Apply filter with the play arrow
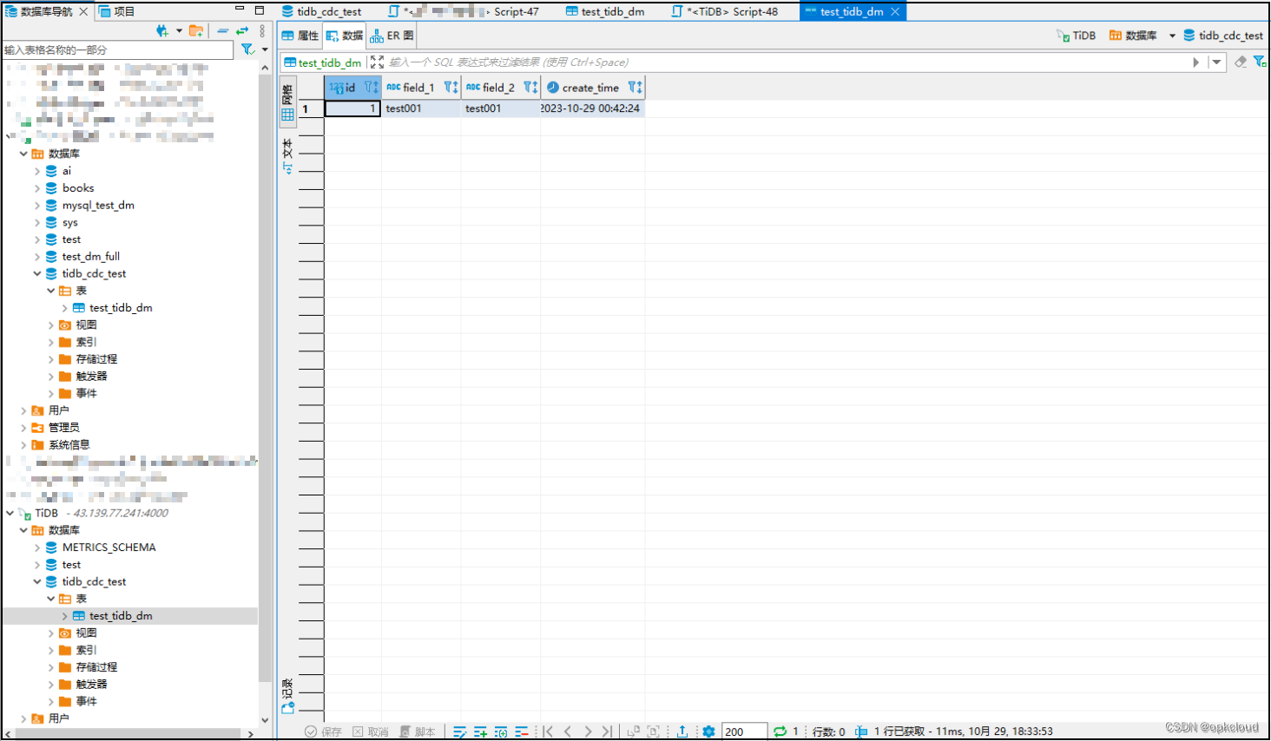This screenshot has height=741, width=1271. 1195,62
